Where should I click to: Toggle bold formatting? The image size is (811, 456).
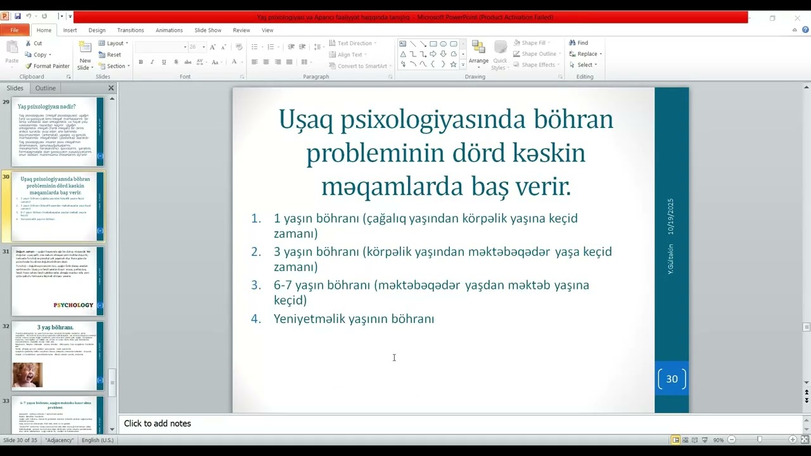(x=141, y=62)
